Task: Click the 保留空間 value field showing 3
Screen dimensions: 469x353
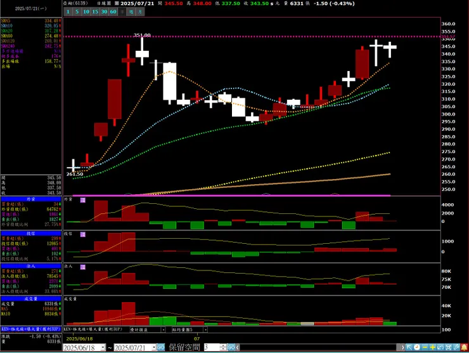Action: coord(212,348)
